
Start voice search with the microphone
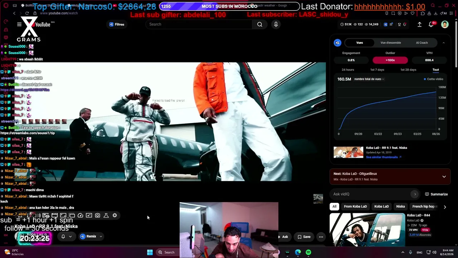(x=276, y=24)
